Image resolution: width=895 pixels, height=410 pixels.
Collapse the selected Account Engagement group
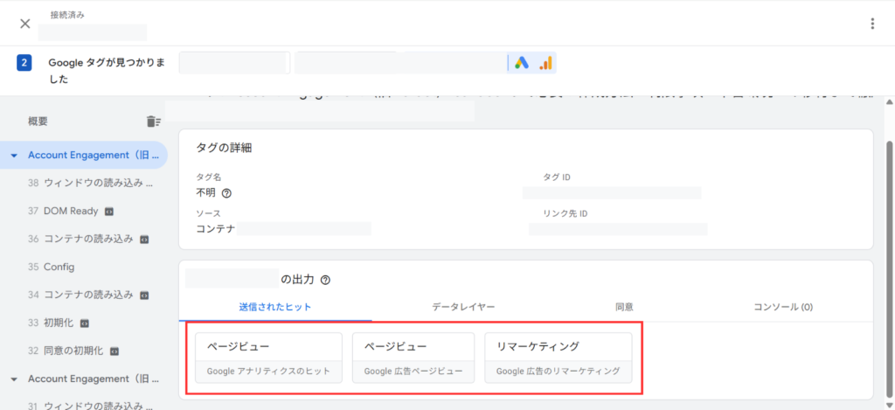(14, 156)
